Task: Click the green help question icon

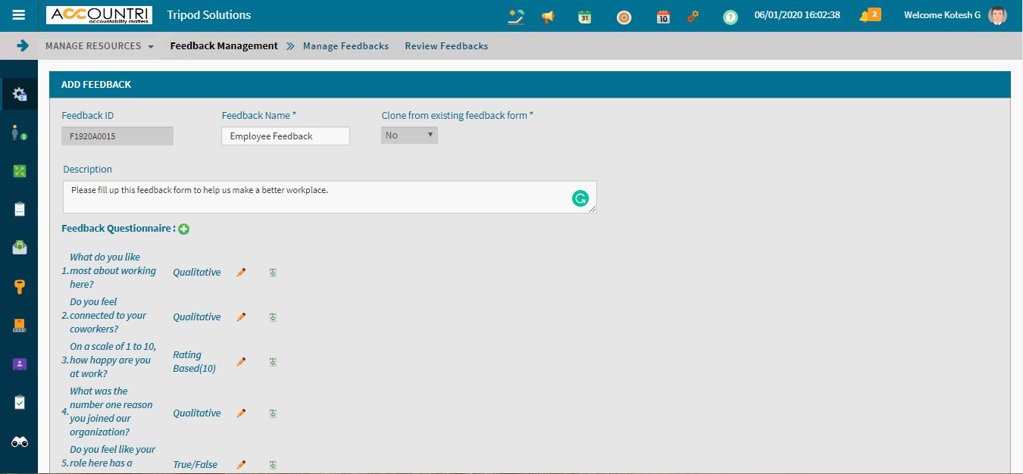Action: pos(730,17)
